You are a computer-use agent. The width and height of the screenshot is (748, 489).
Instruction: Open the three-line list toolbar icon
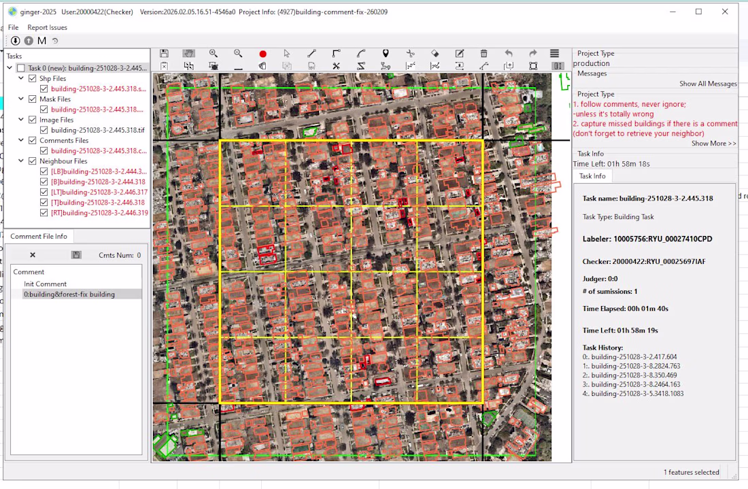(554, 54)
